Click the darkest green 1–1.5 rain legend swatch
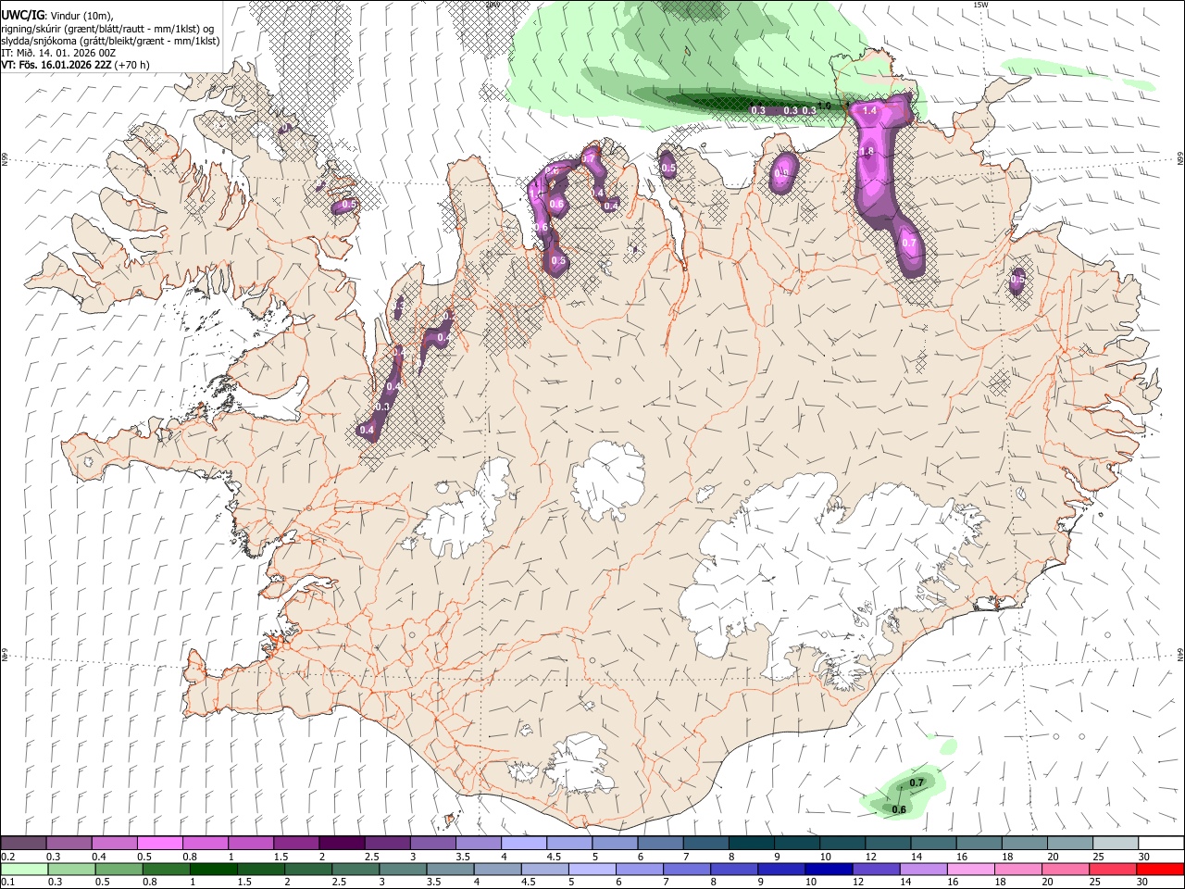1185x889 pixels. [213, 869]
